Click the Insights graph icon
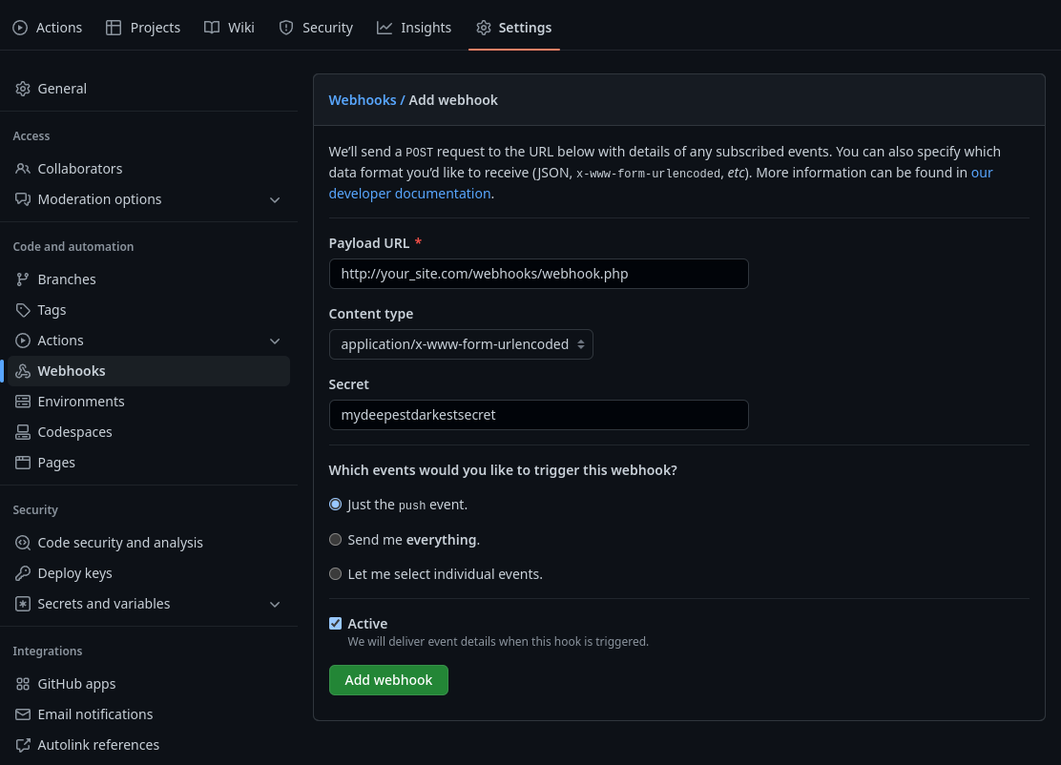The image size is (1061, 765). [385, 28]
